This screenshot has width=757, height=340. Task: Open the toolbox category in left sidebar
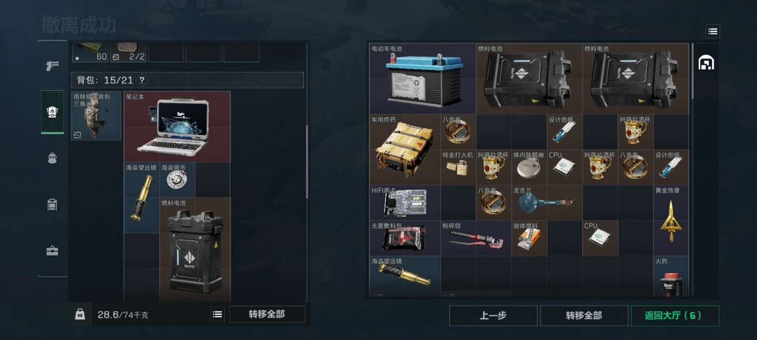click(x=52, y=251)
